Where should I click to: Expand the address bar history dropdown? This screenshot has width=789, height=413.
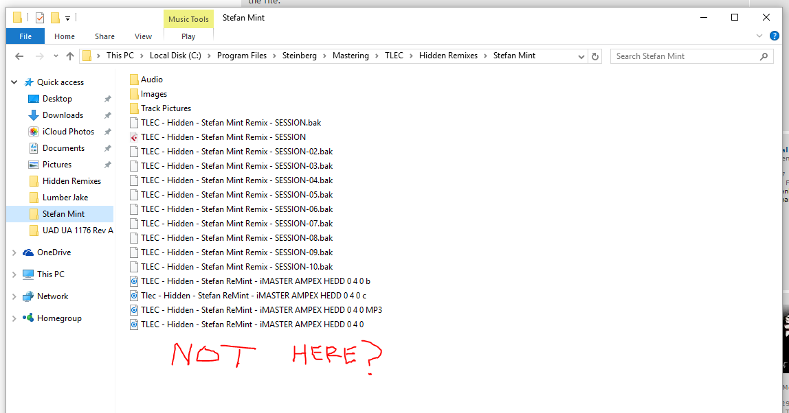coord(581,56)
